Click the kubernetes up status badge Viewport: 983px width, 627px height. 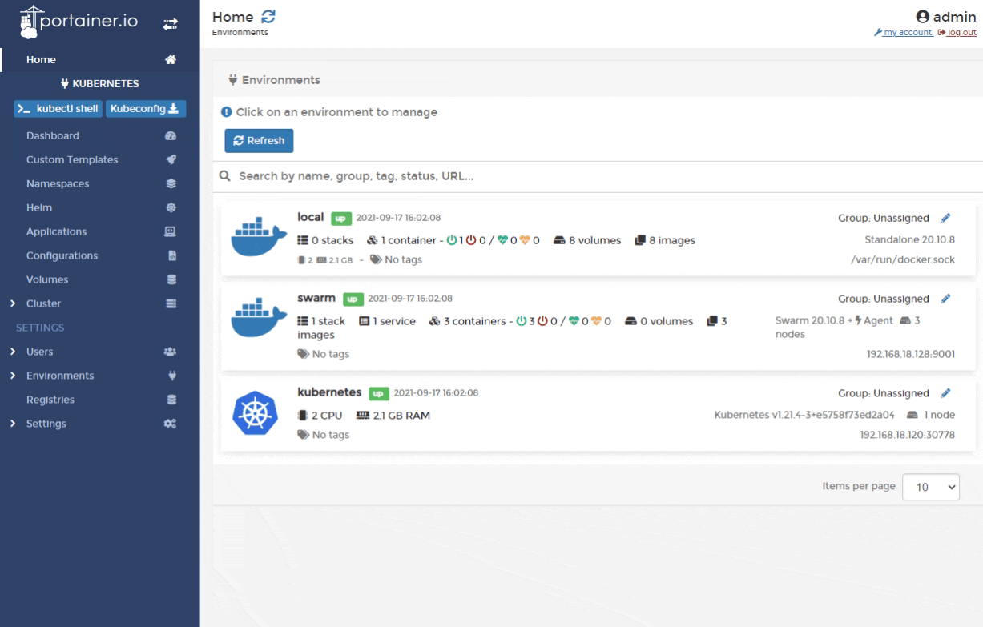[378, 393]
